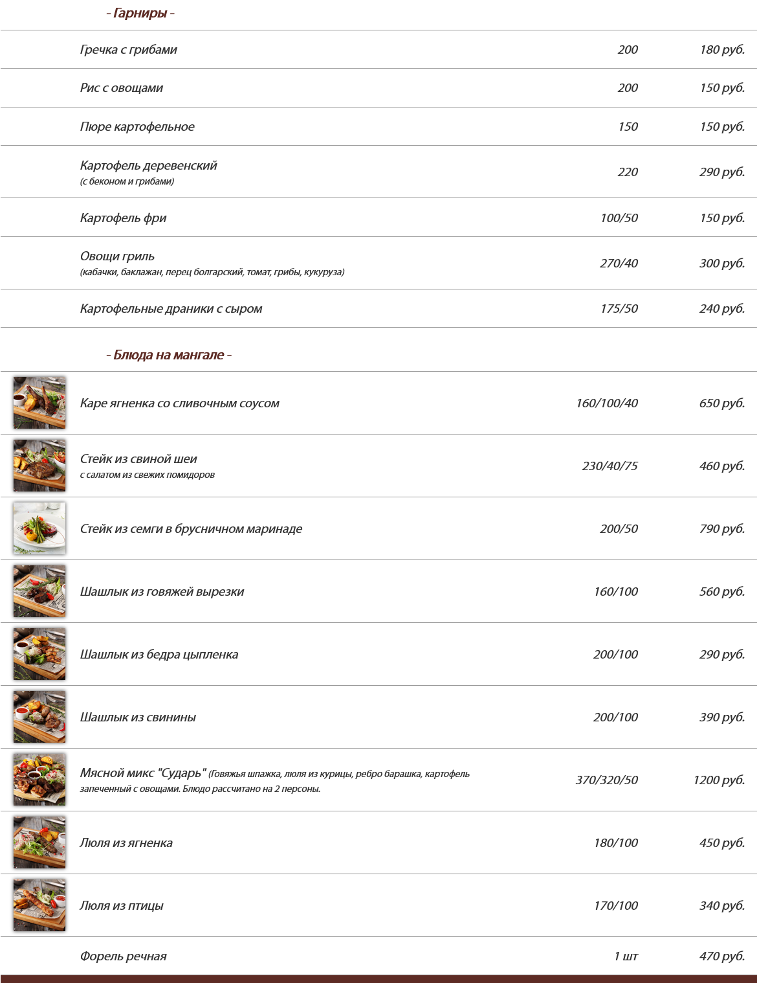
Task: Click the Рис с овощами item
Action: pos(122,88)
